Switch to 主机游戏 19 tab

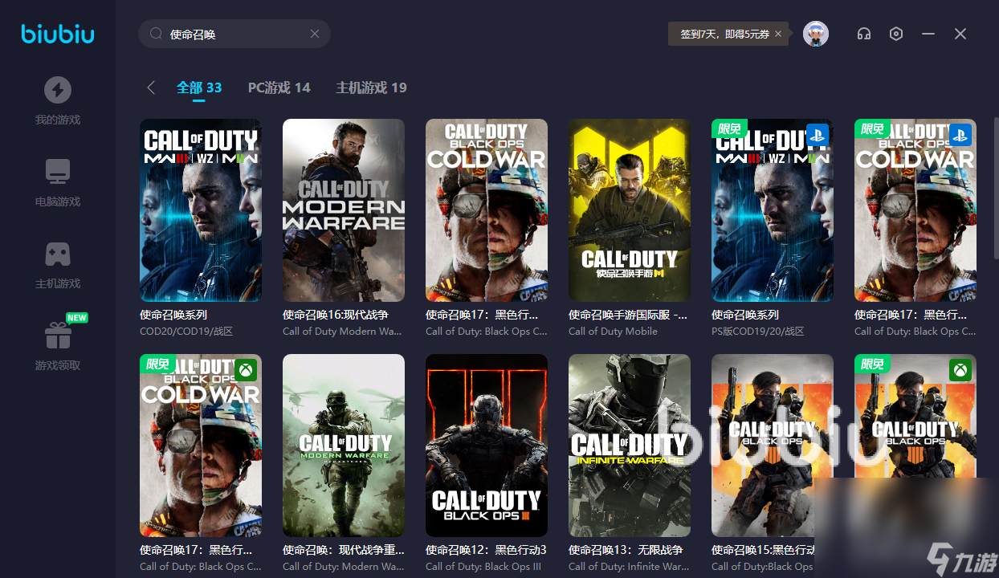click(x=371, y=88)
